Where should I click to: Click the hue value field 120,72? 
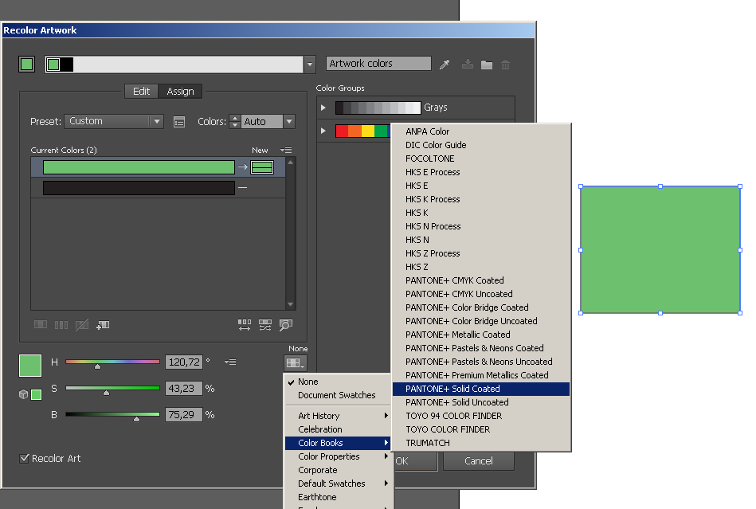pyautogui.click(x=184, y=362)
